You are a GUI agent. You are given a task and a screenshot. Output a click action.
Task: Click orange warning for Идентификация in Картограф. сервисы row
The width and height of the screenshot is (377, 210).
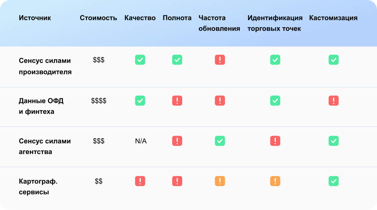[x=275, y=181]
